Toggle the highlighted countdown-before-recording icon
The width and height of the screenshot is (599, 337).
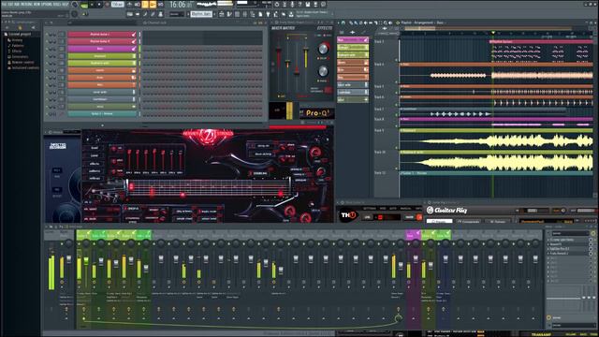[145, 5]
